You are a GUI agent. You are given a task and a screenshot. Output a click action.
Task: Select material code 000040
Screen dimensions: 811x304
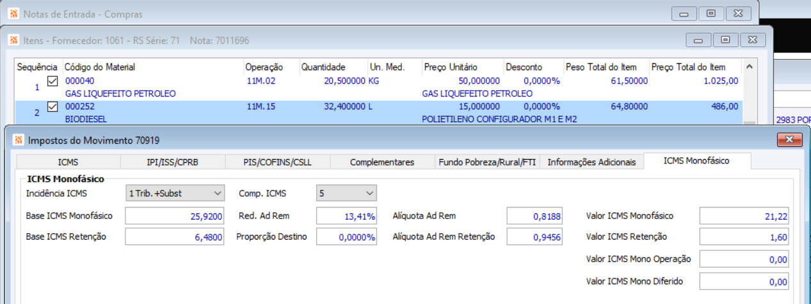coord(79,81)
